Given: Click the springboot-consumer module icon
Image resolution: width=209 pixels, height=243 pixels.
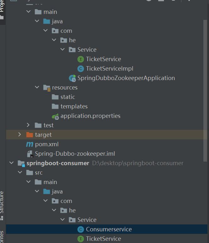Looking at the screenshot, I should 21,163.
